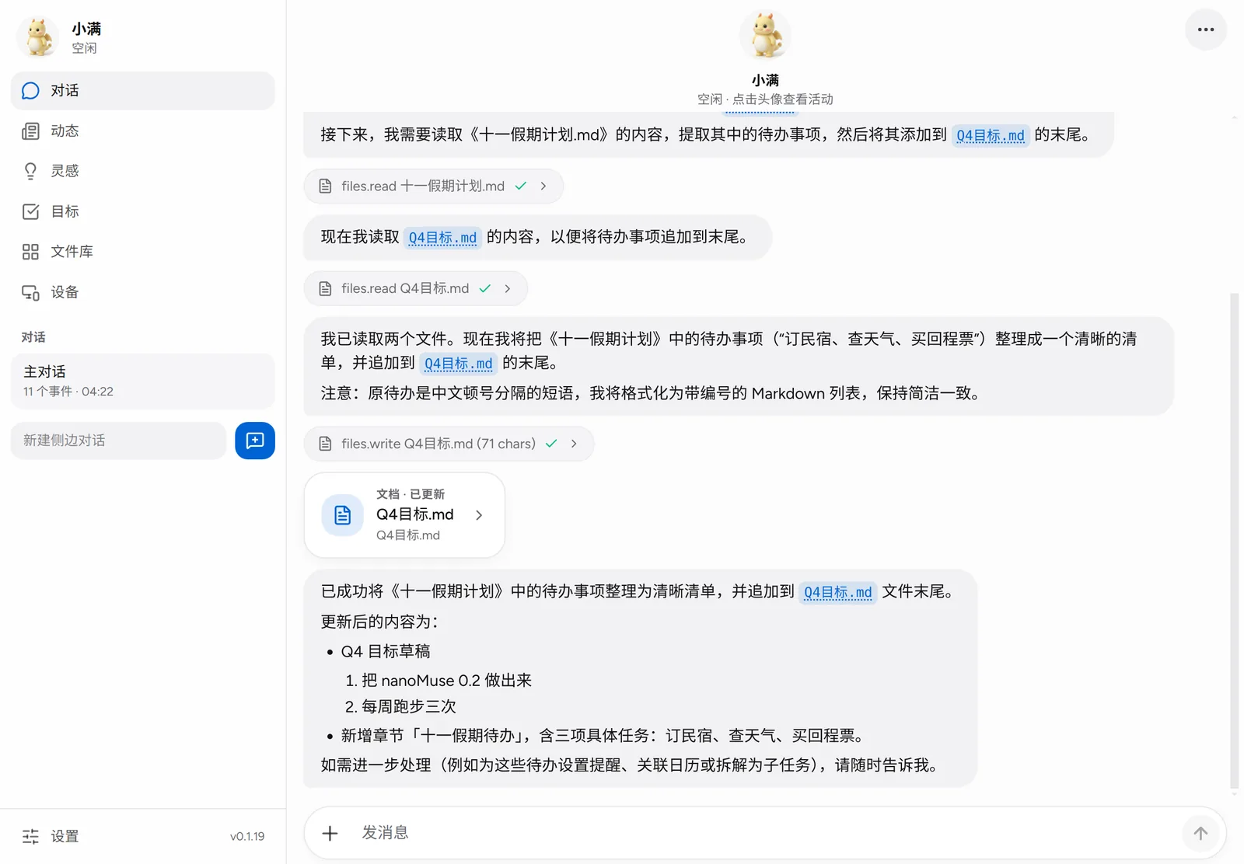Open the three-dot more options menu

coord(1206,30)
